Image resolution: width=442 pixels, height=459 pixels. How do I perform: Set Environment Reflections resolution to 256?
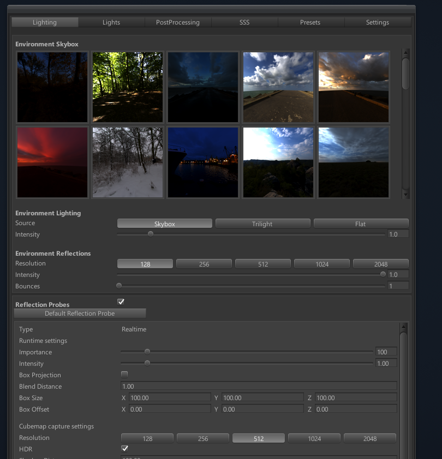pyautogui.click(x=204, y=264)
